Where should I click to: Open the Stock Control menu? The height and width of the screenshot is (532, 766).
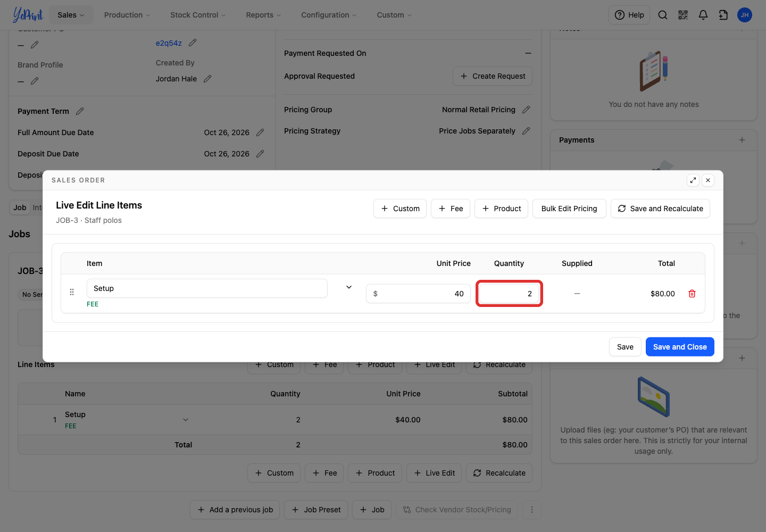click(198, 15)
